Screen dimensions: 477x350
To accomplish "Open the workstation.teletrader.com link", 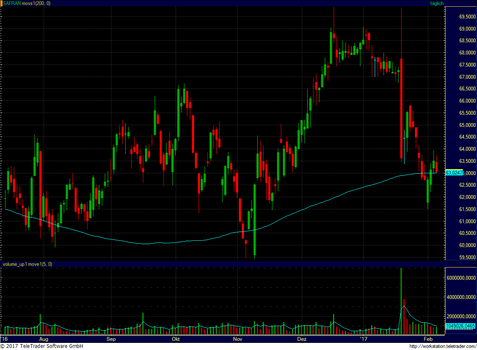I will pyautogui.click(x=443, y=346).
